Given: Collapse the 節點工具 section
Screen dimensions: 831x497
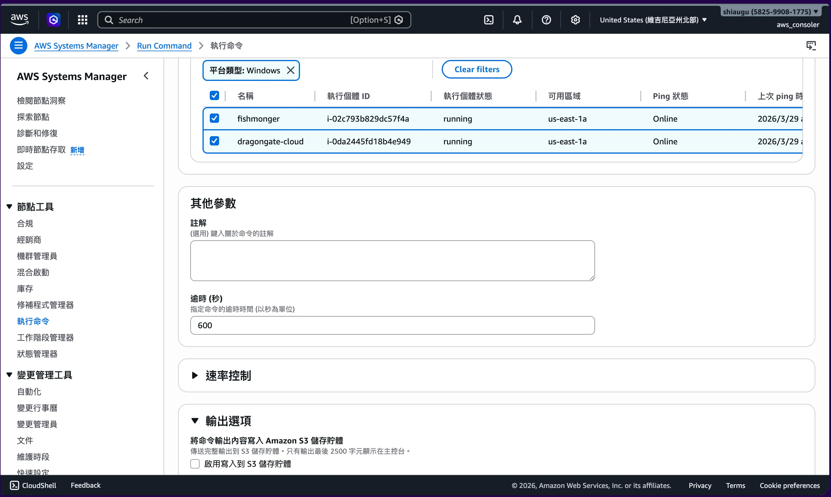Looking at the screenshot, I should pyautogui.click(x=9, y=207).
